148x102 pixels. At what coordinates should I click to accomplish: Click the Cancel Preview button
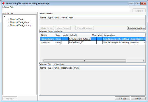coord(84,28)
